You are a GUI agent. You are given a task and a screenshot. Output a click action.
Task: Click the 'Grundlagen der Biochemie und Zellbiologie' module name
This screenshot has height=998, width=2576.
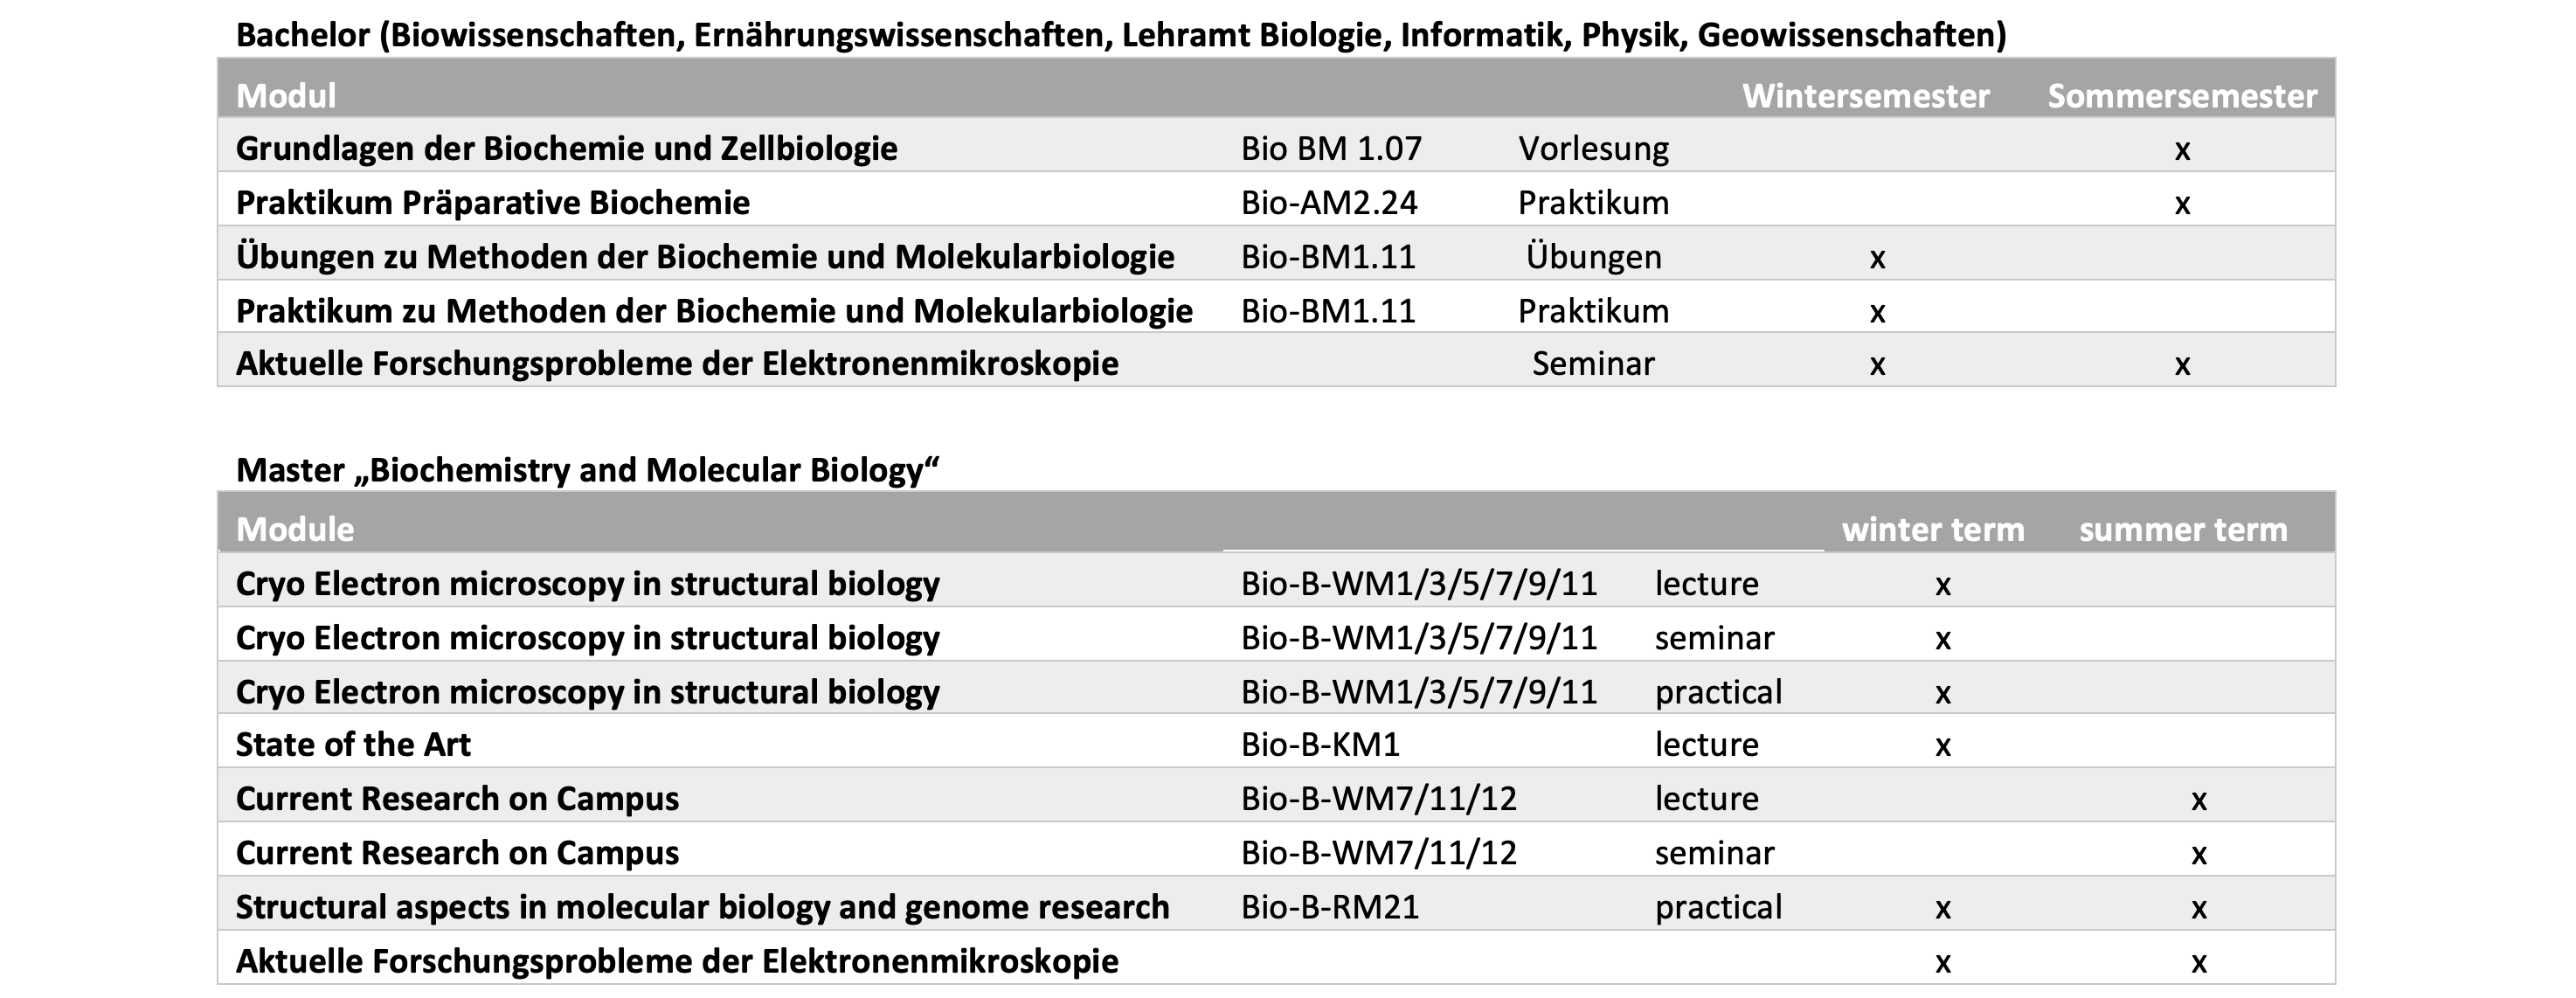[x=566, y=149]
